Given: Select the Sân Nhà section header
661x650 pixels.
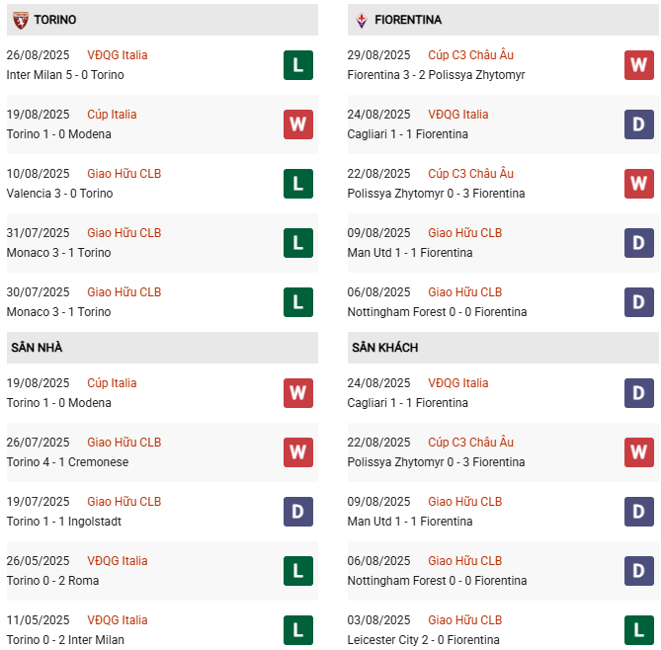Looking at the screenshot, I should (37, 348).
